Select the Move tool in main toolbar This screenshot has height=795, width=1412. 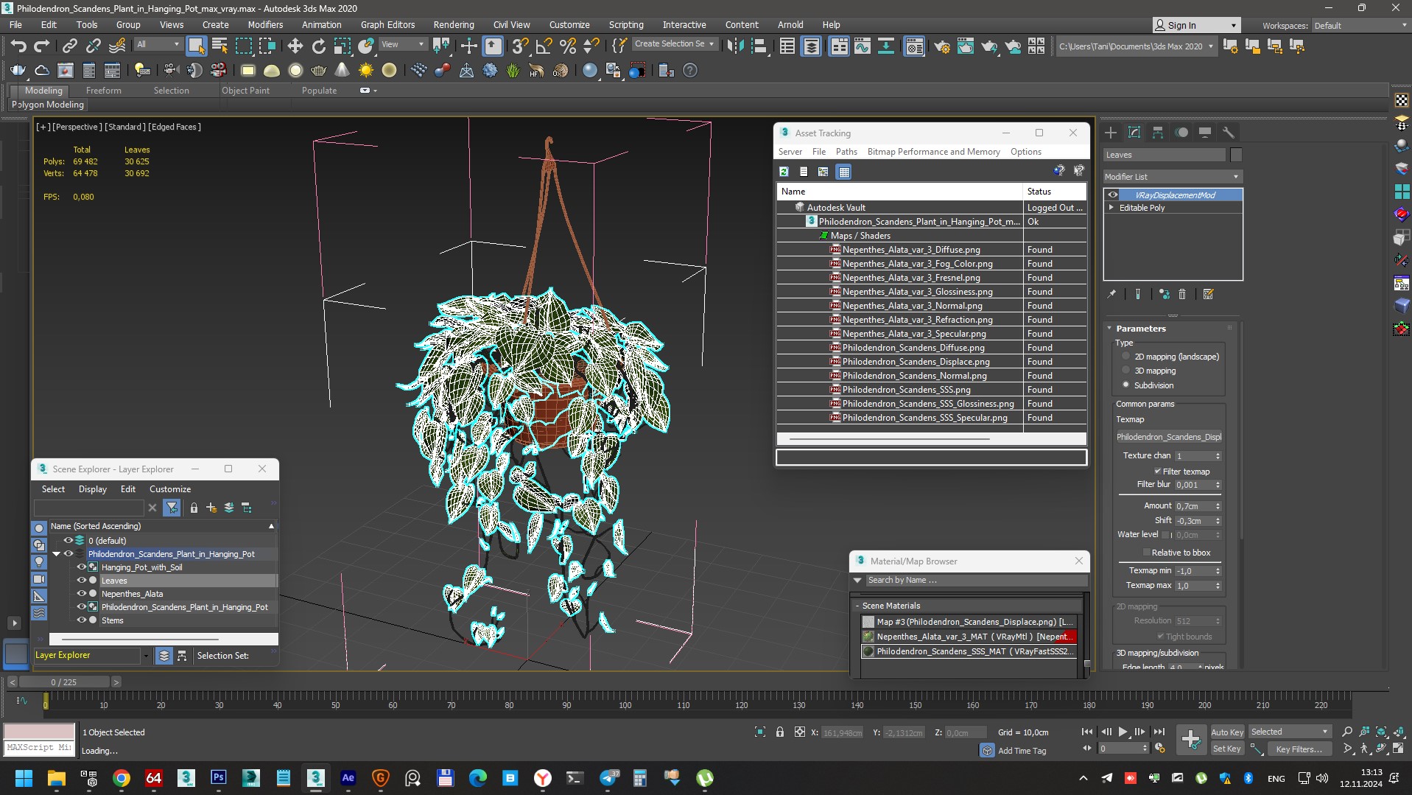295,46
